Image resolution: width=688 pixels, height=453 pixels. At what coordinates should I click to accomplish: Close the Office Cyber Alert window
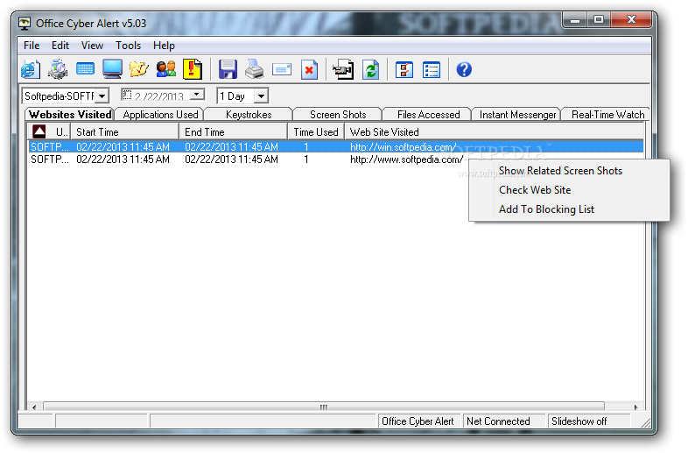click(x=631, y=20)
